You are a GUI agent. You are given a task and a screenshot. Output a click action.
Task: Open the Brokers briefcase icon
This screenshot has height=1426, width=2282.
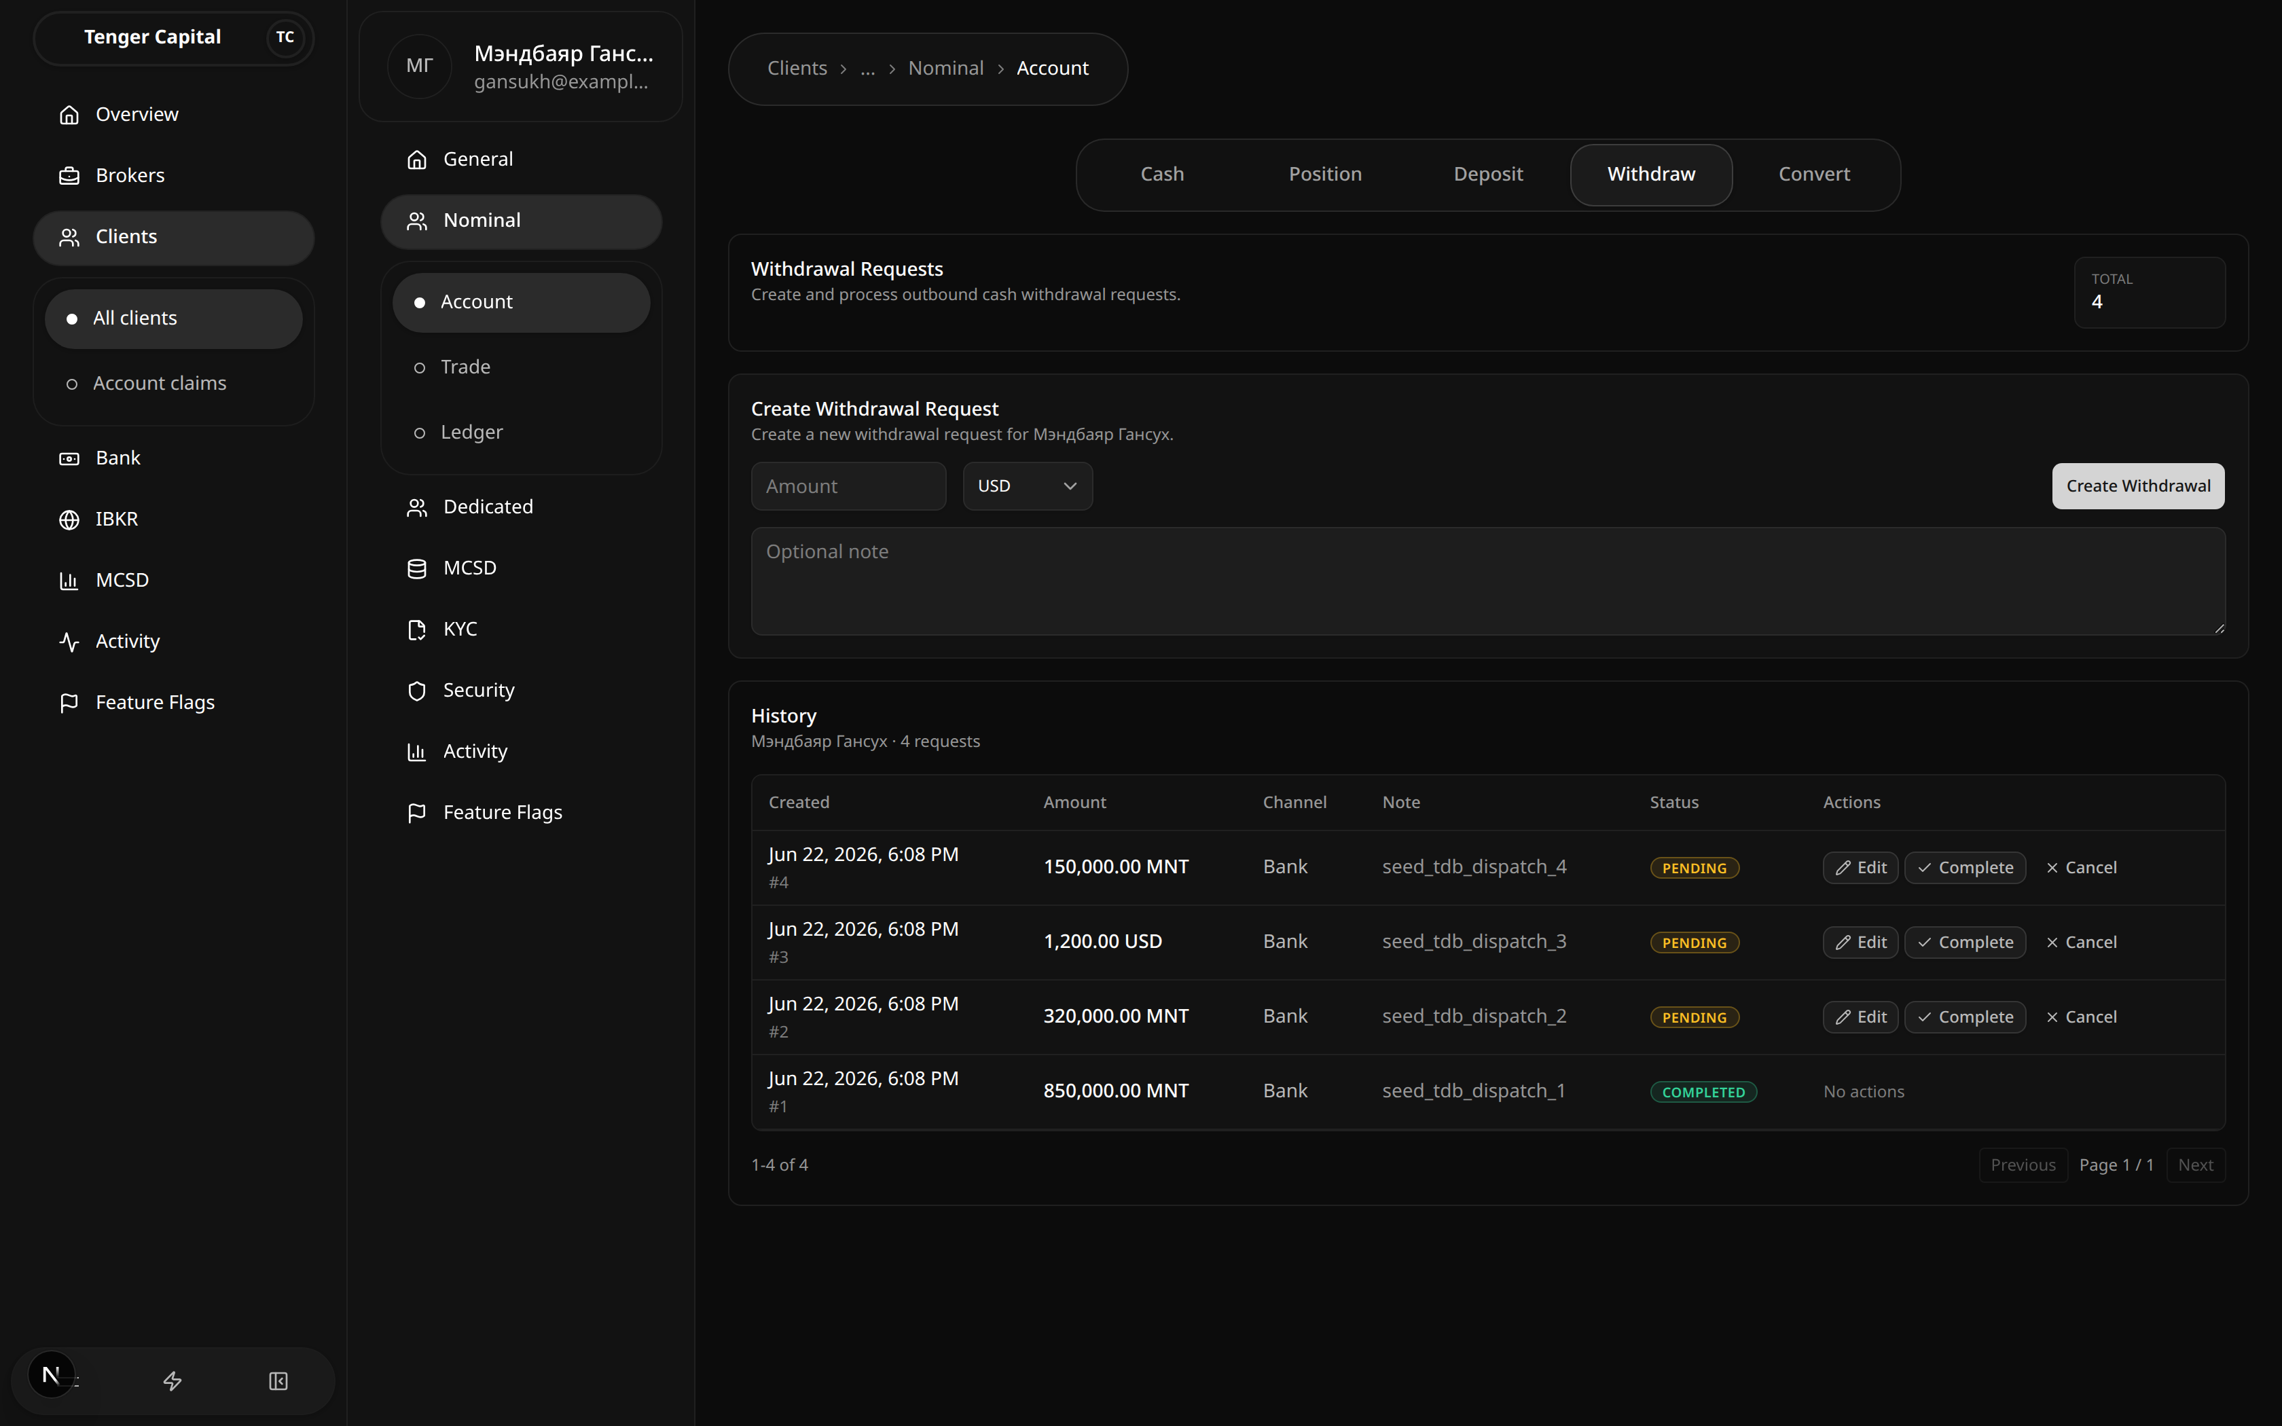click(x=69, y=175)
